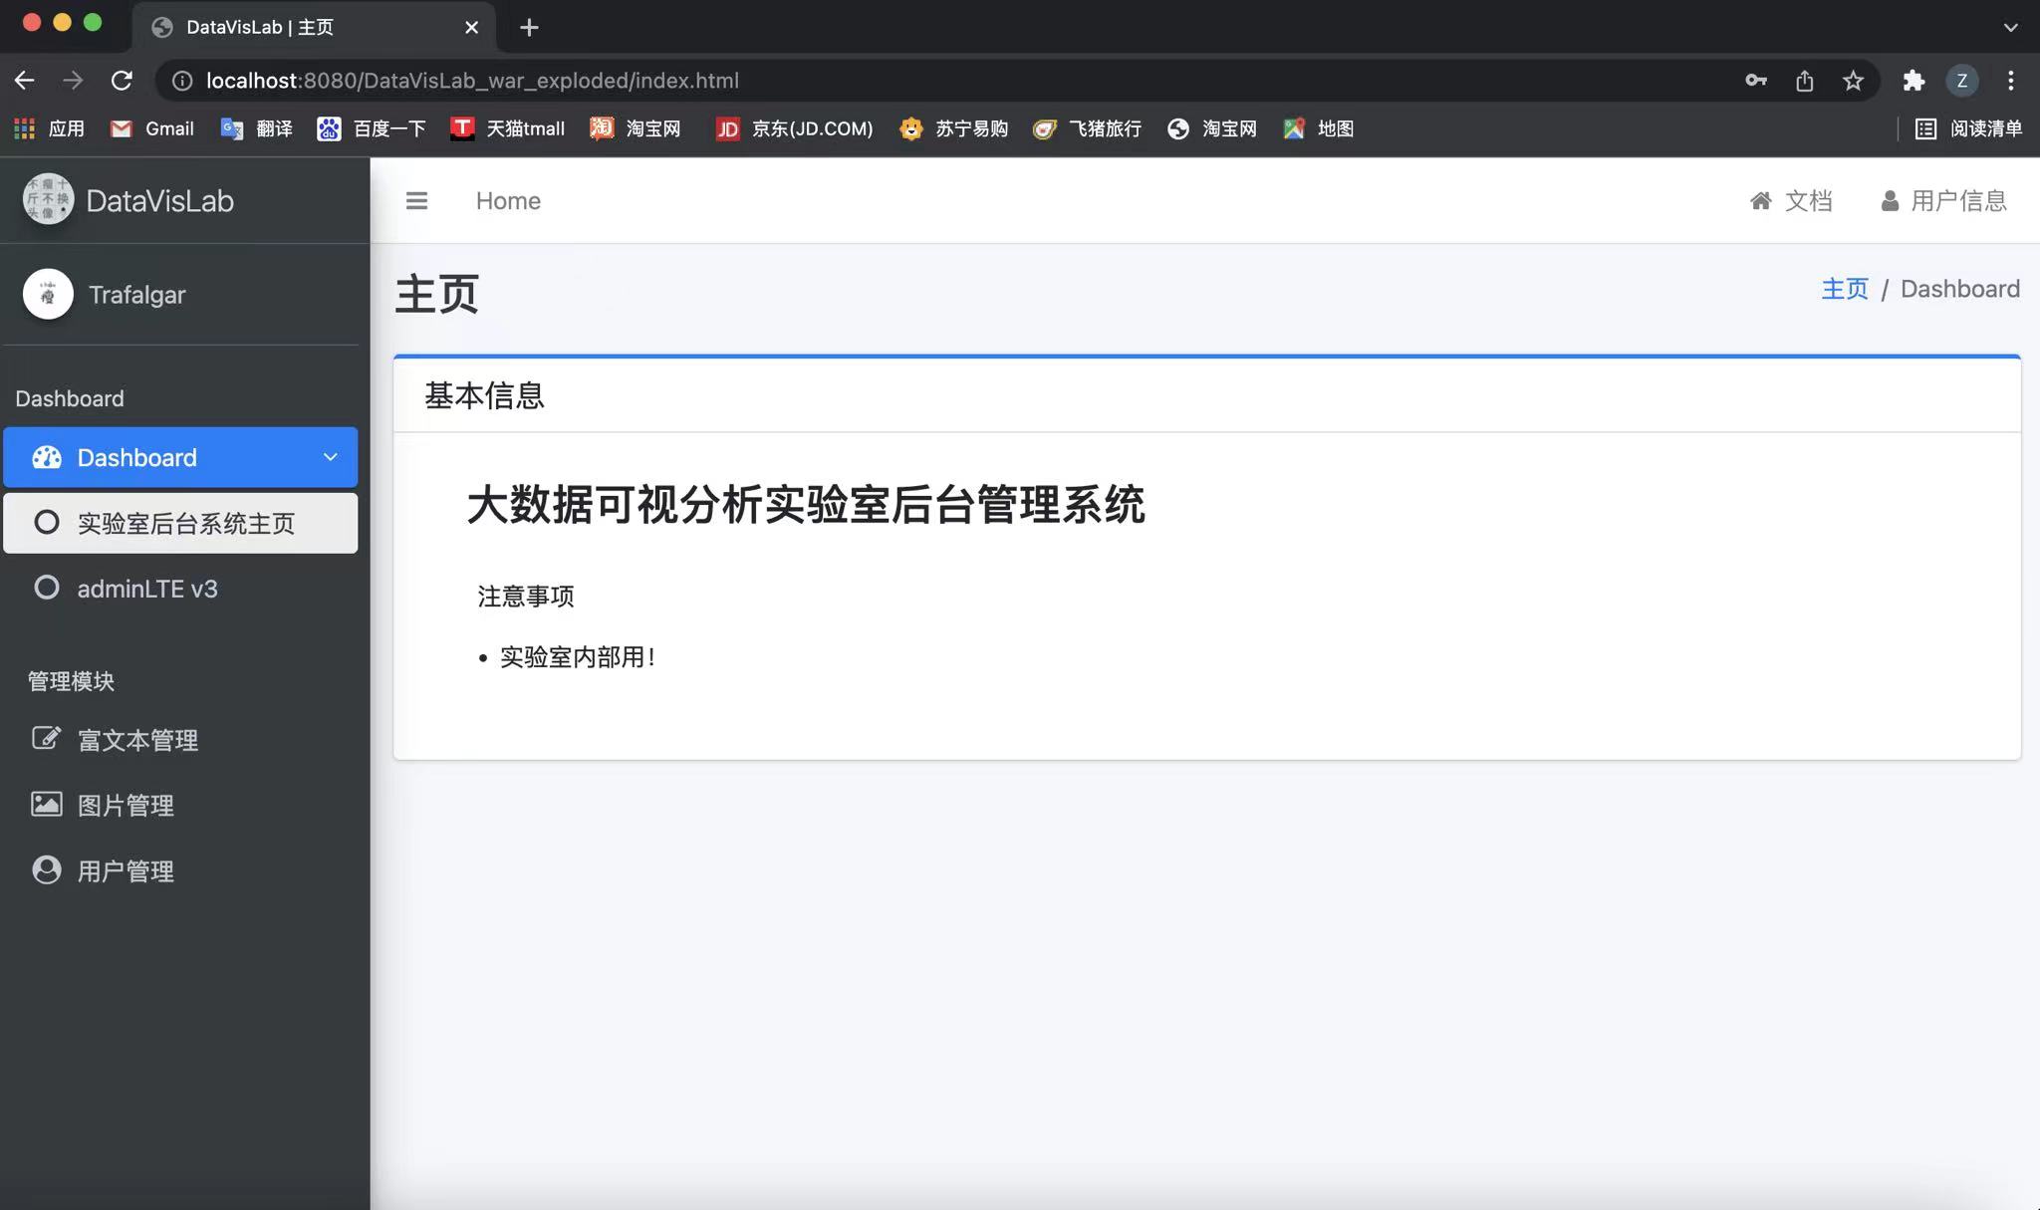Click Home in the top navigation
2040x1210 pixels.
coord(507,200)
